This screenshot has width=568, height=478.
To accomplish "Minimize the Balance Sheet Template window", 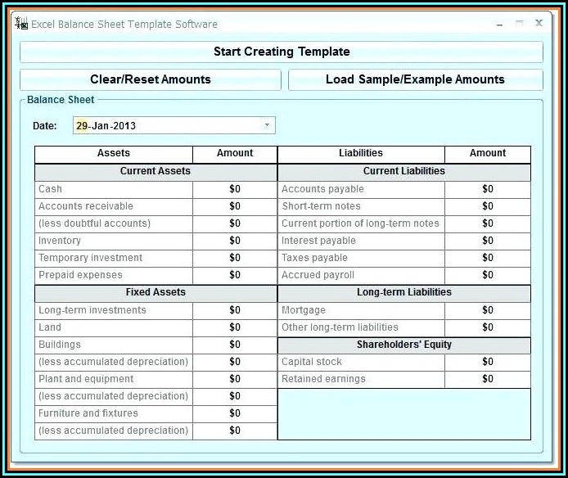I will tap(499, 24).
